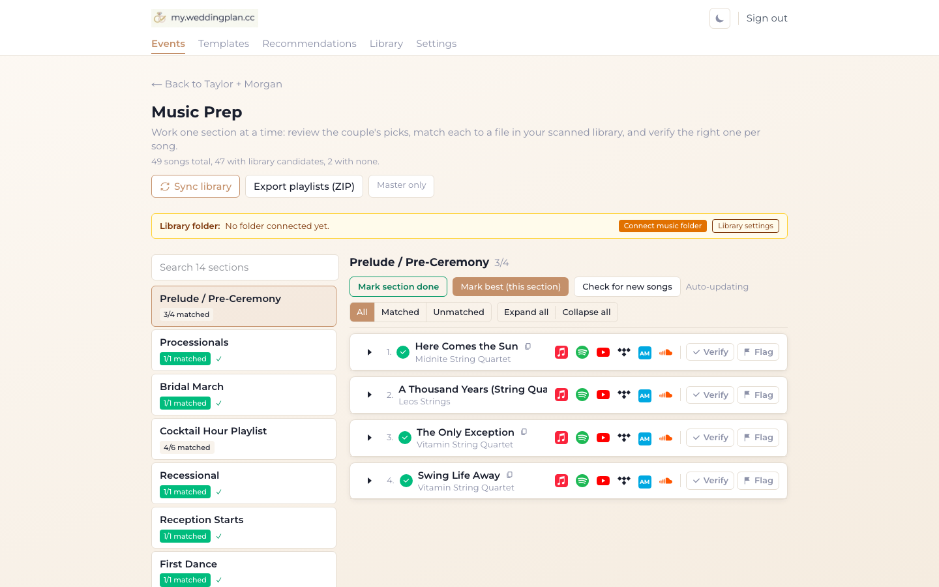Filter songs to Unmatched only
This screenshot has width=939, height=587.
coord(458,312)
